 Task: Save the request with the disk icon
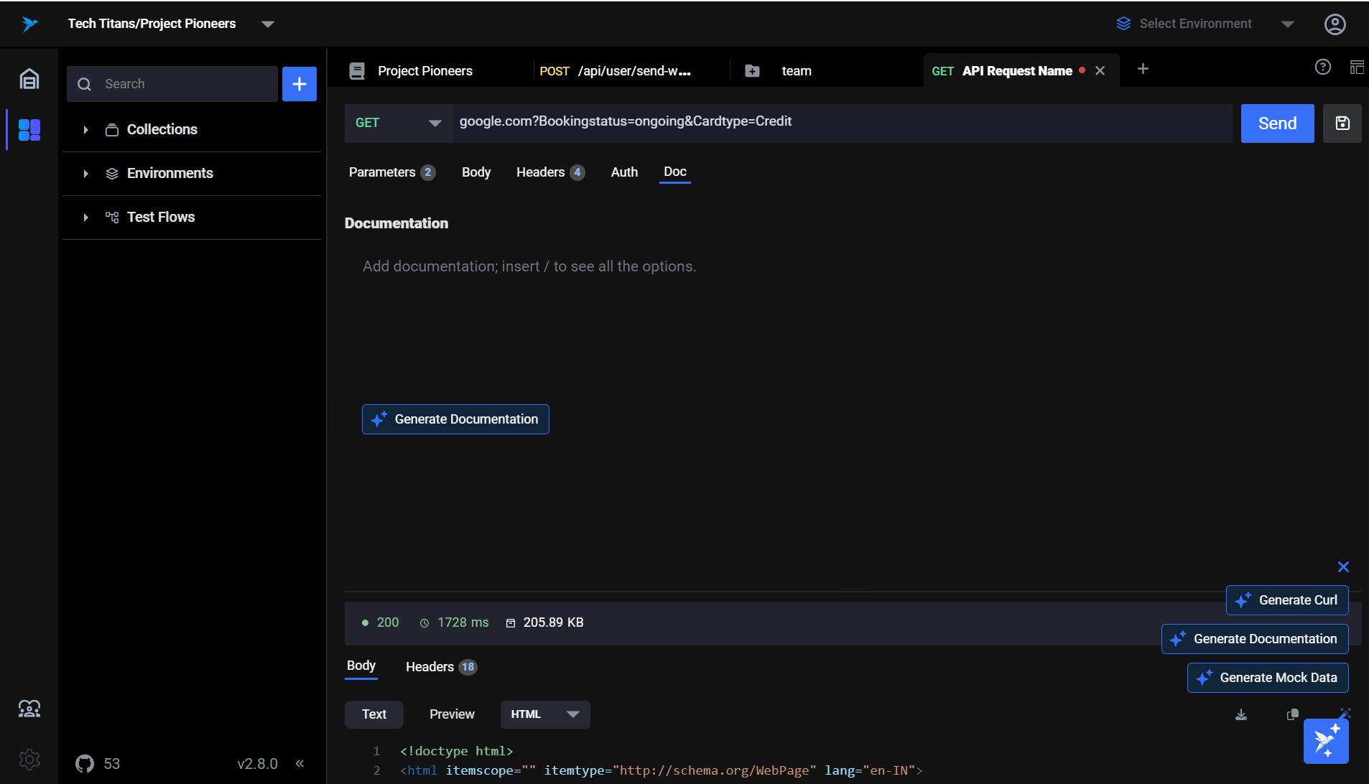pyautogui.click(x=1342, y=123)
